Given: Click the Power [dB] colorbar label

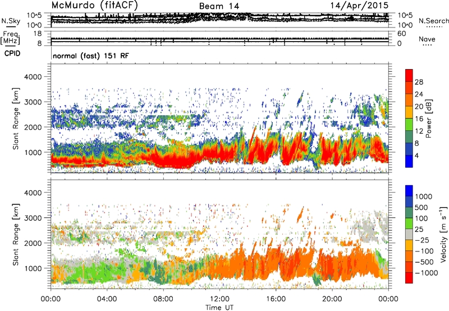Looking at the screenshot, I should [429, 118].
